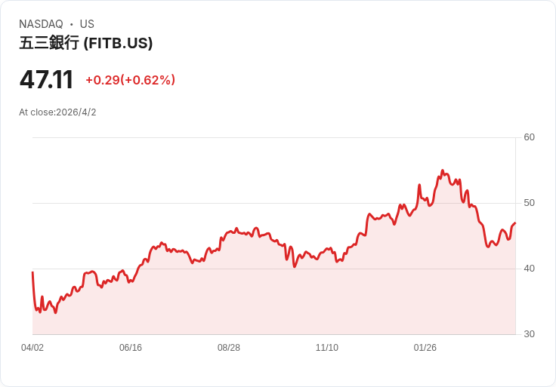Select the 08/28 date on the x-axis
Viewport: 556px width, 387px height.
(229, 348)
